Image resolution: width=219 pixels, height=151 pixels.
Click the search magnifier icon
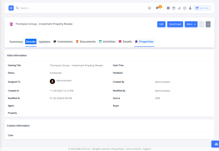(17, 8)
